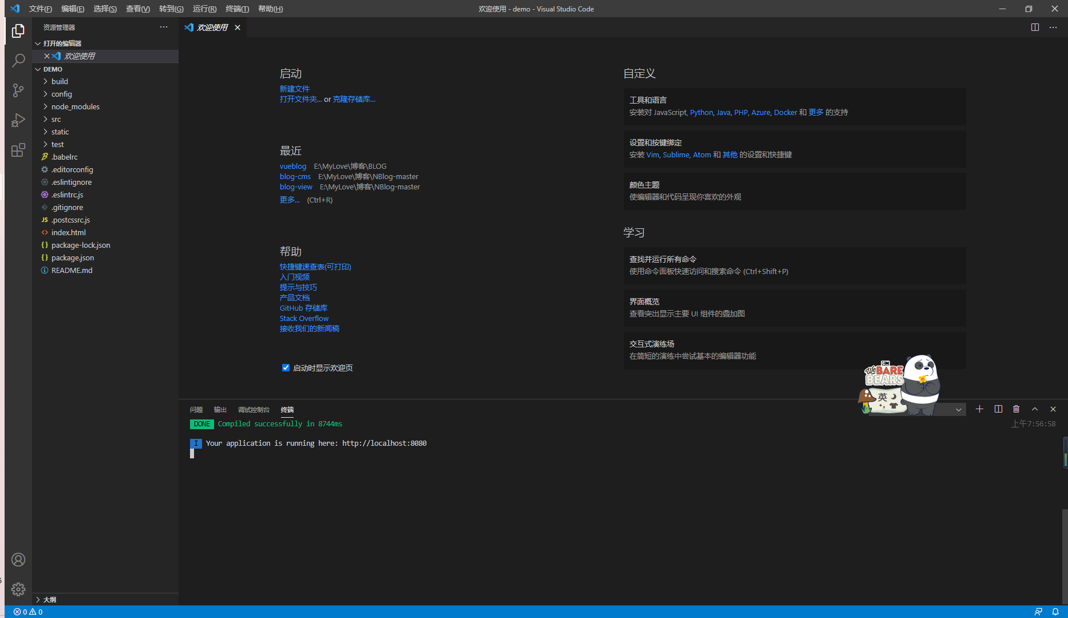Switch to the 输出 panel tab
1068x618 pixels.
(x=220, y=410)
